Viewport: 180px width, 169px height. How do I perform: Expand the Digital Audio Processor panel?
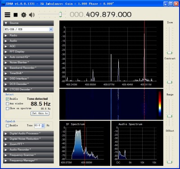coord(28,133)
